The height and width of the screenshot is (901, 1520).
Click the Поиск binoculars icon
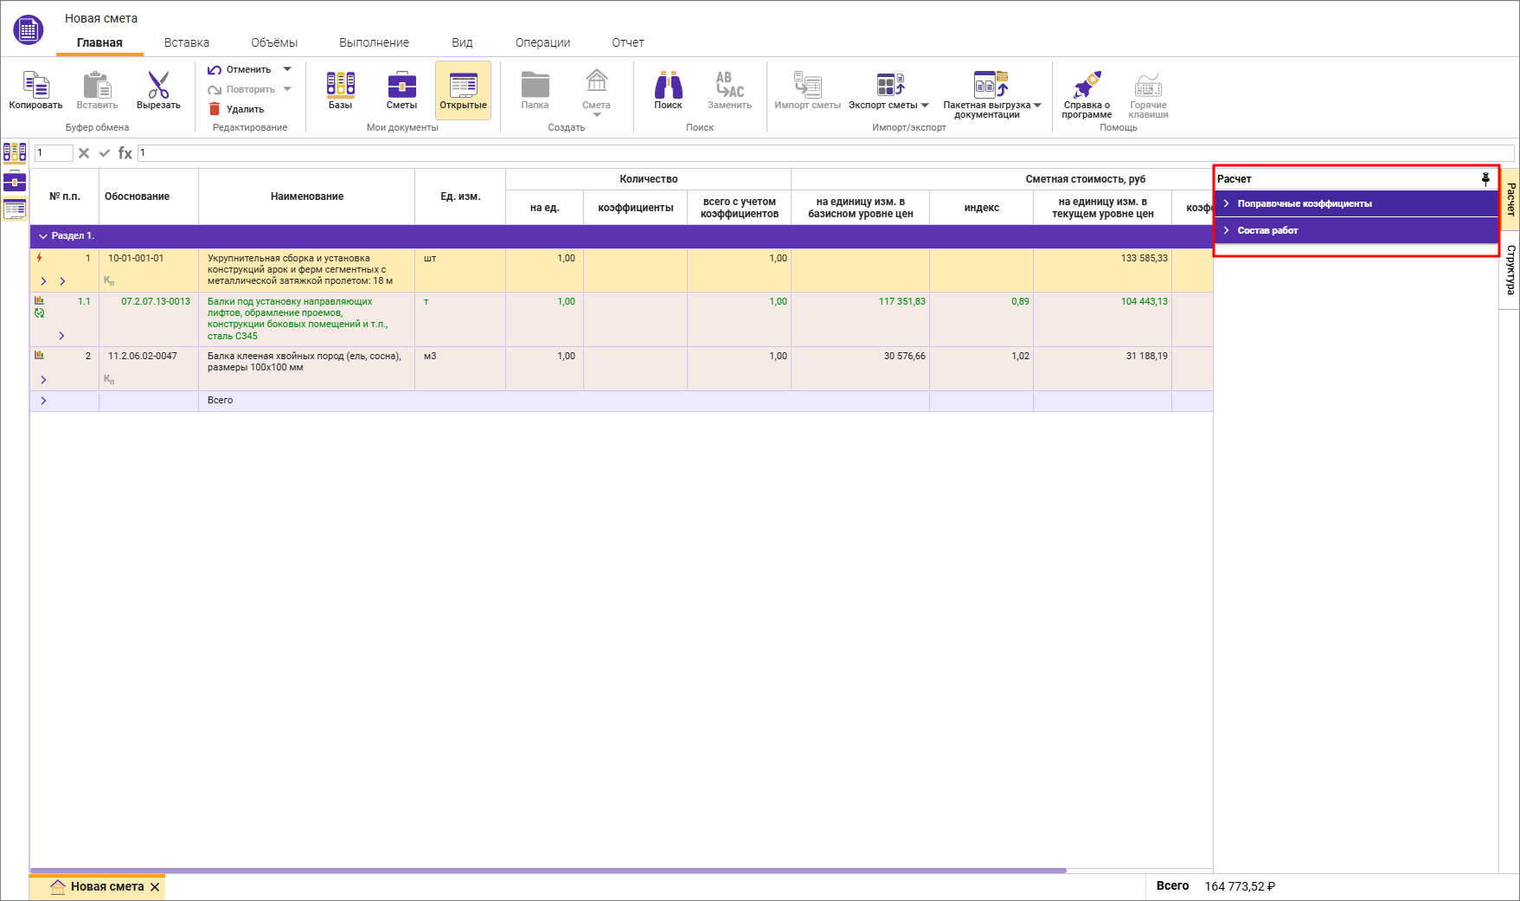(668, 85)
